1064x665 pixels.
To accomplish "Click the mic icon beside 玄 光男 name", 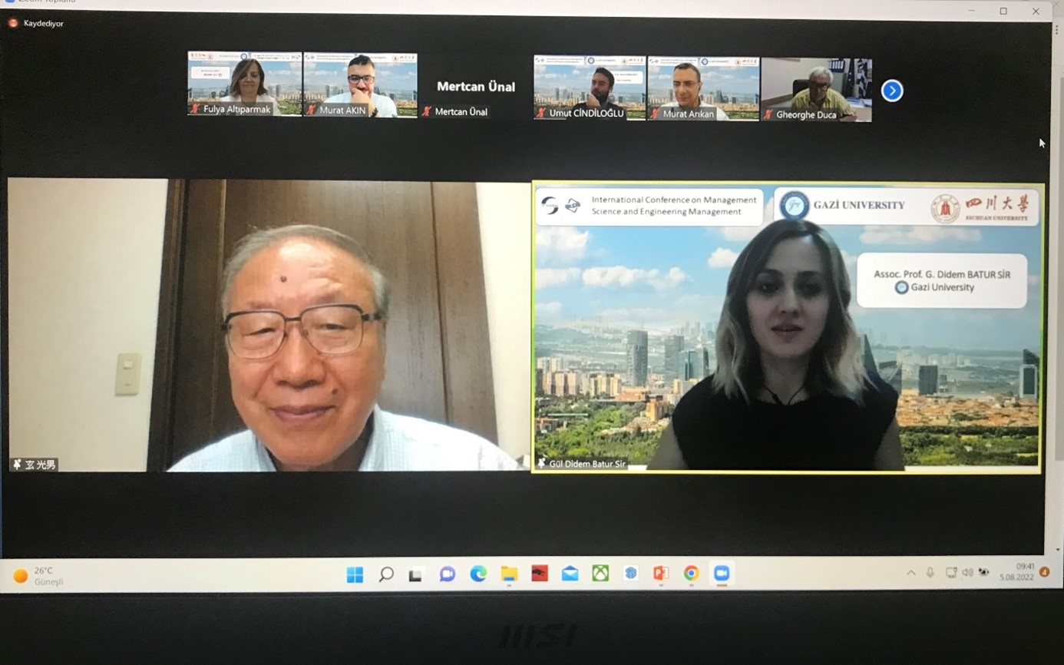I will coord(17,465).
